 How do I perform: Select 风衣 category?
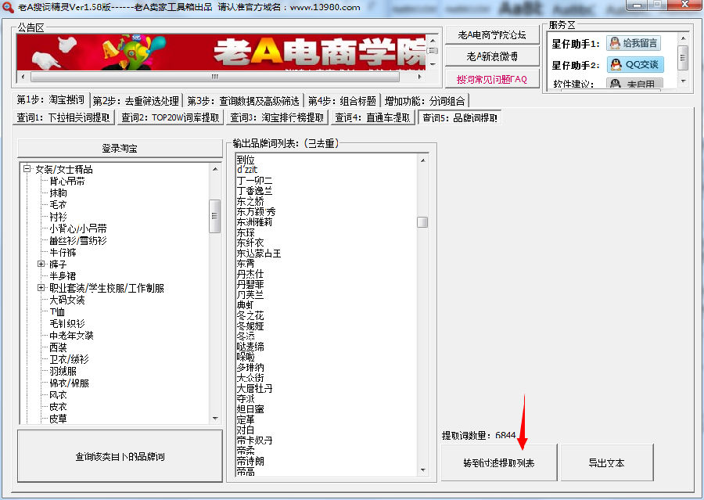tap(59, 395)
